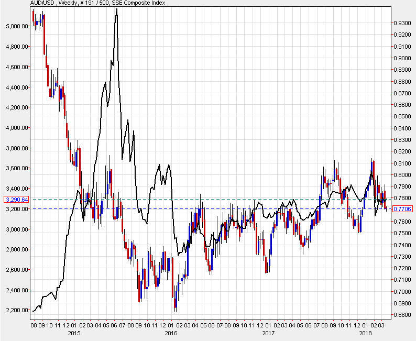Viewport: 416px width, 341px height.
Task: Click the 4,000.00 level on left scale
Action: 15,127
